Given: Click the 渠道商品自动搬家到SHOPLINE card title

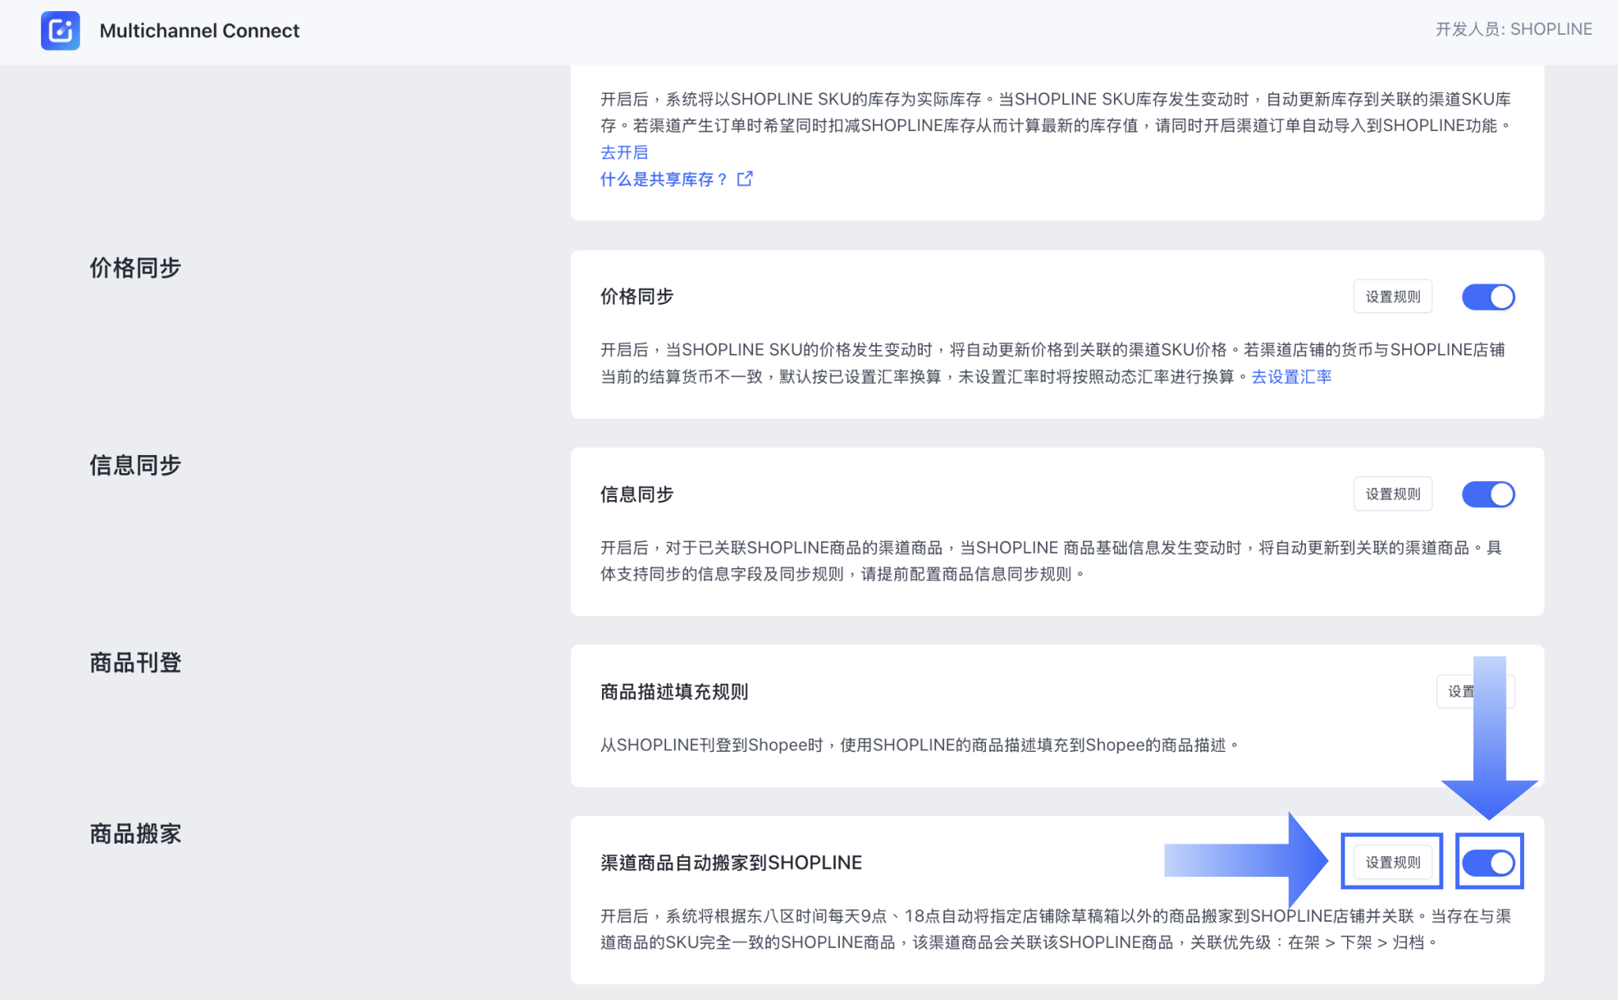Looking at the screenshot, I should click(x=731, y=863).
